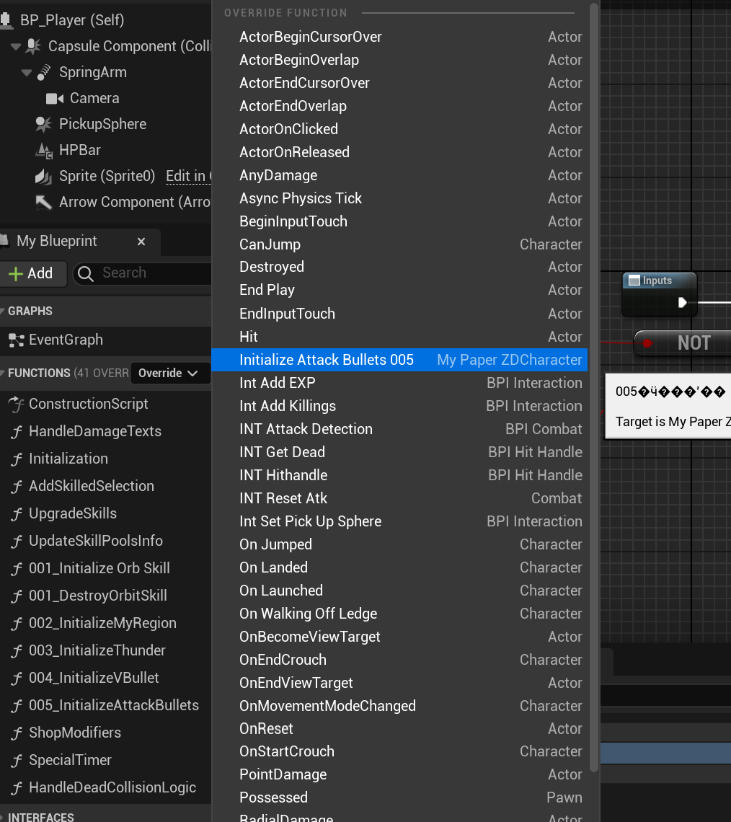The width and height of the screenshot is (731, 822).
Task: Select Possessed override function
Action: click(399, 797)
